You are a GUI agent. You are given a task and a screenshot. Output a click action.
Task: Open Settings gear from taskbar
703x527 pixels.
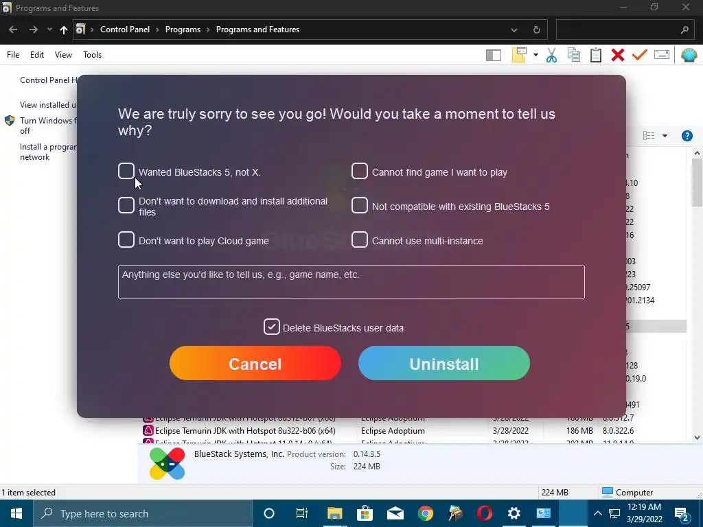pos(514,513)
